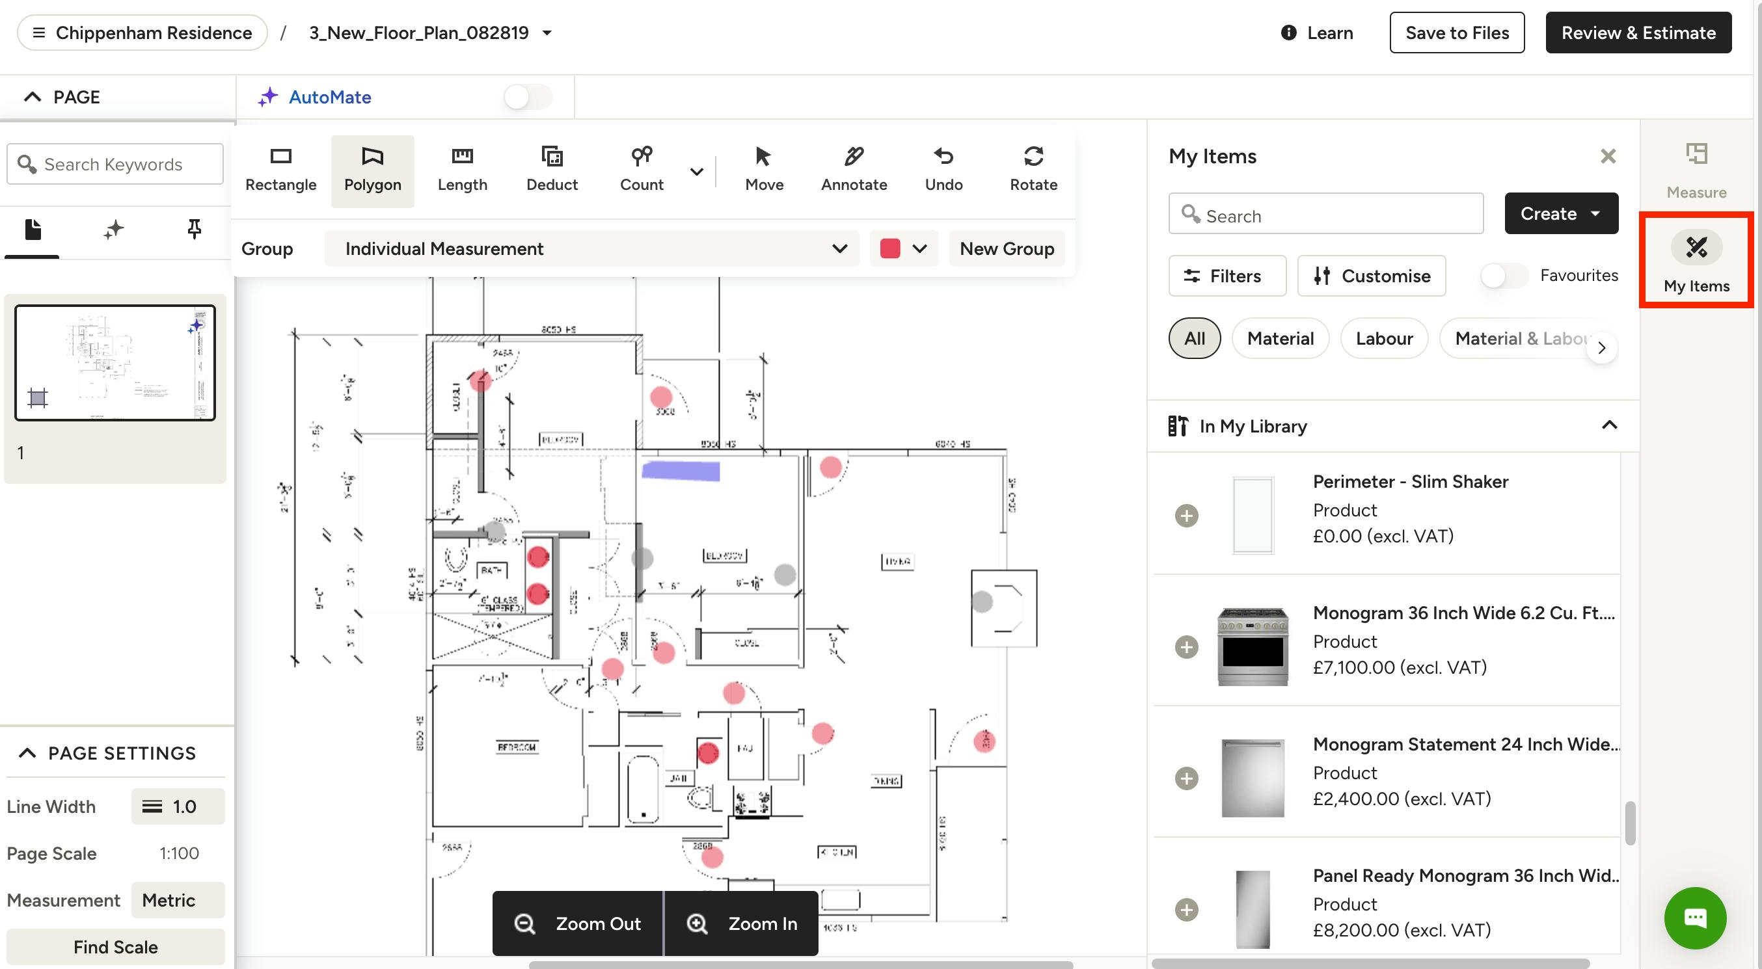
Task: Click the Page Scale 1:100 value
Action: pyautogui.click(x=179, y=853)
